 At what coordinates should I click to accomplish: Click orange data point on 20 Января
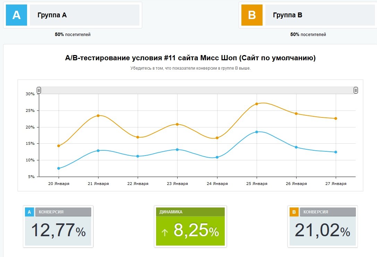(x=59, y=146)
